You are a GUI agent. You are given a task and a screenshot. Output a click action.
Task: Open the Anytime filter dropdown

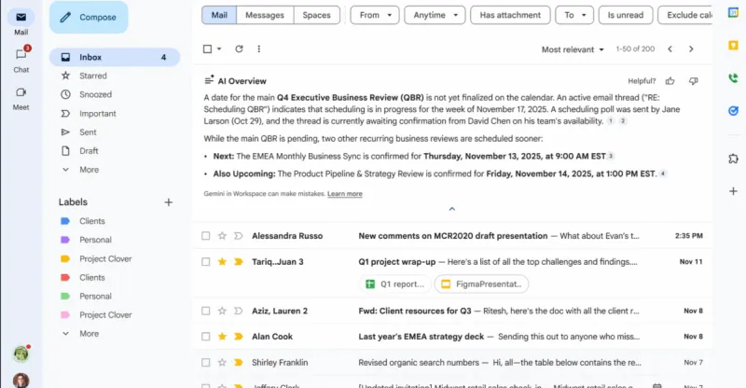435,15
